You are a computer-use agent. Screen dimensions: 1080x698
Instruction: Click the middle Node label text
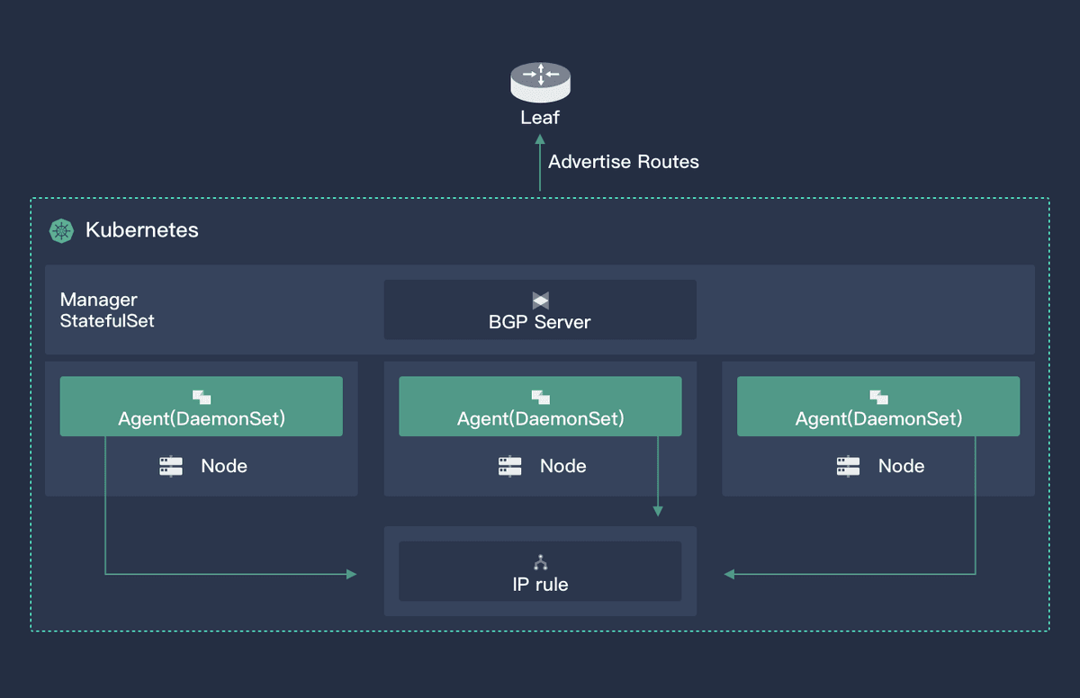563,466
